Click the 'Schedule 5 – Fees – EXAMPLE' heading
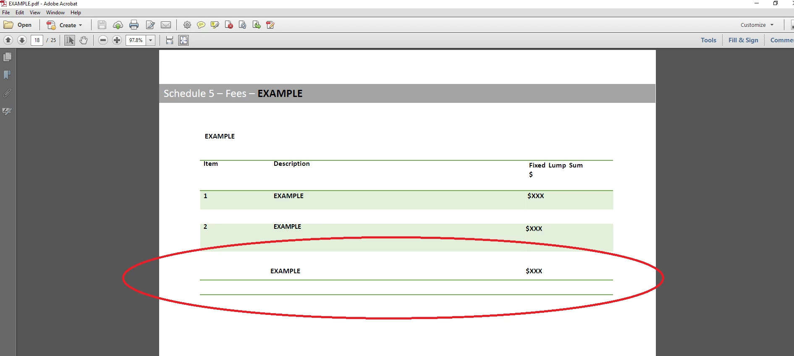This screenshot has width=794, height=356. (233, 94)
